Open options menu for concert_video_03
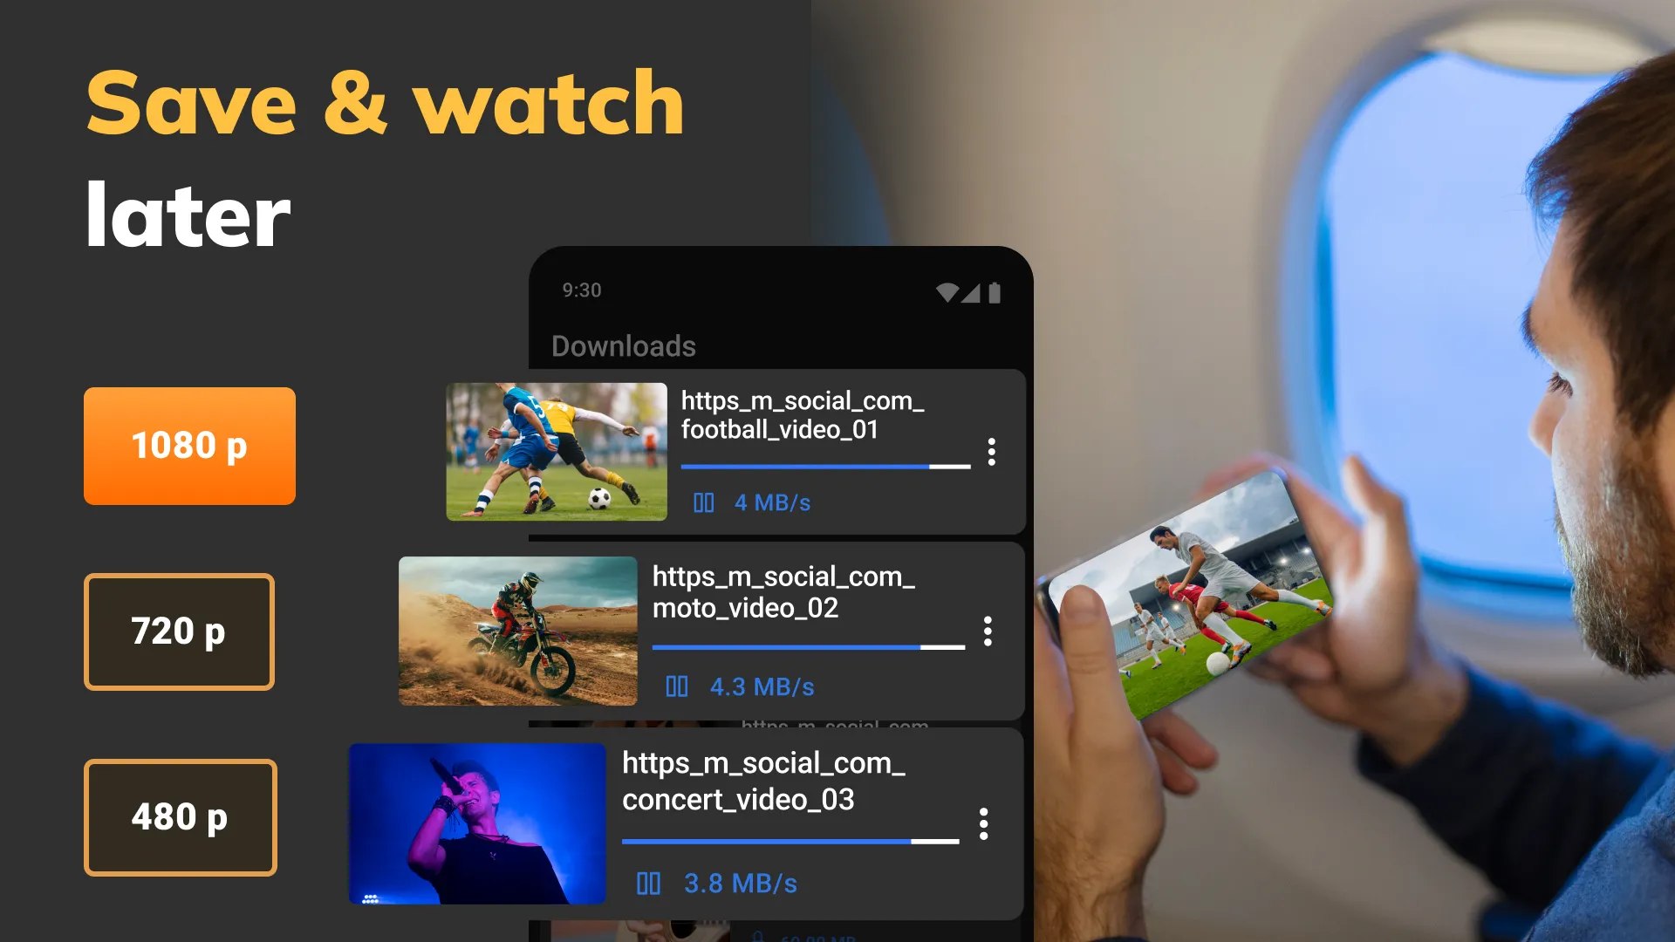This screenshot has width=1675, height=942. point(983,822)
